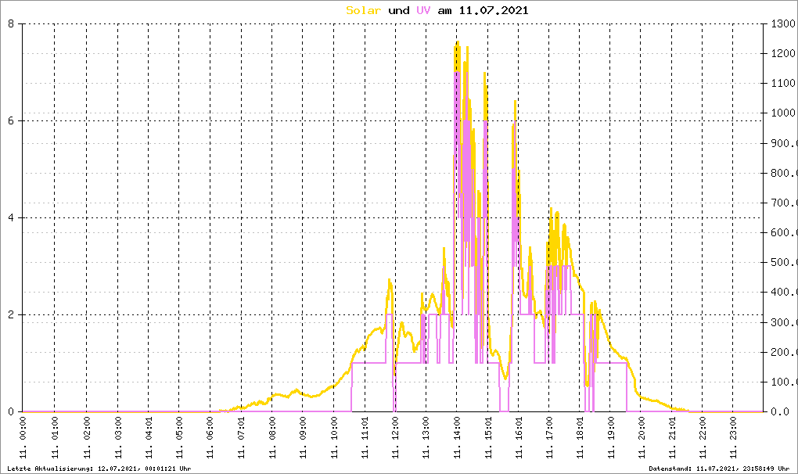The image size is (798, 474).
Task: Click the time label "11. 10:00"
Action: 334,437
